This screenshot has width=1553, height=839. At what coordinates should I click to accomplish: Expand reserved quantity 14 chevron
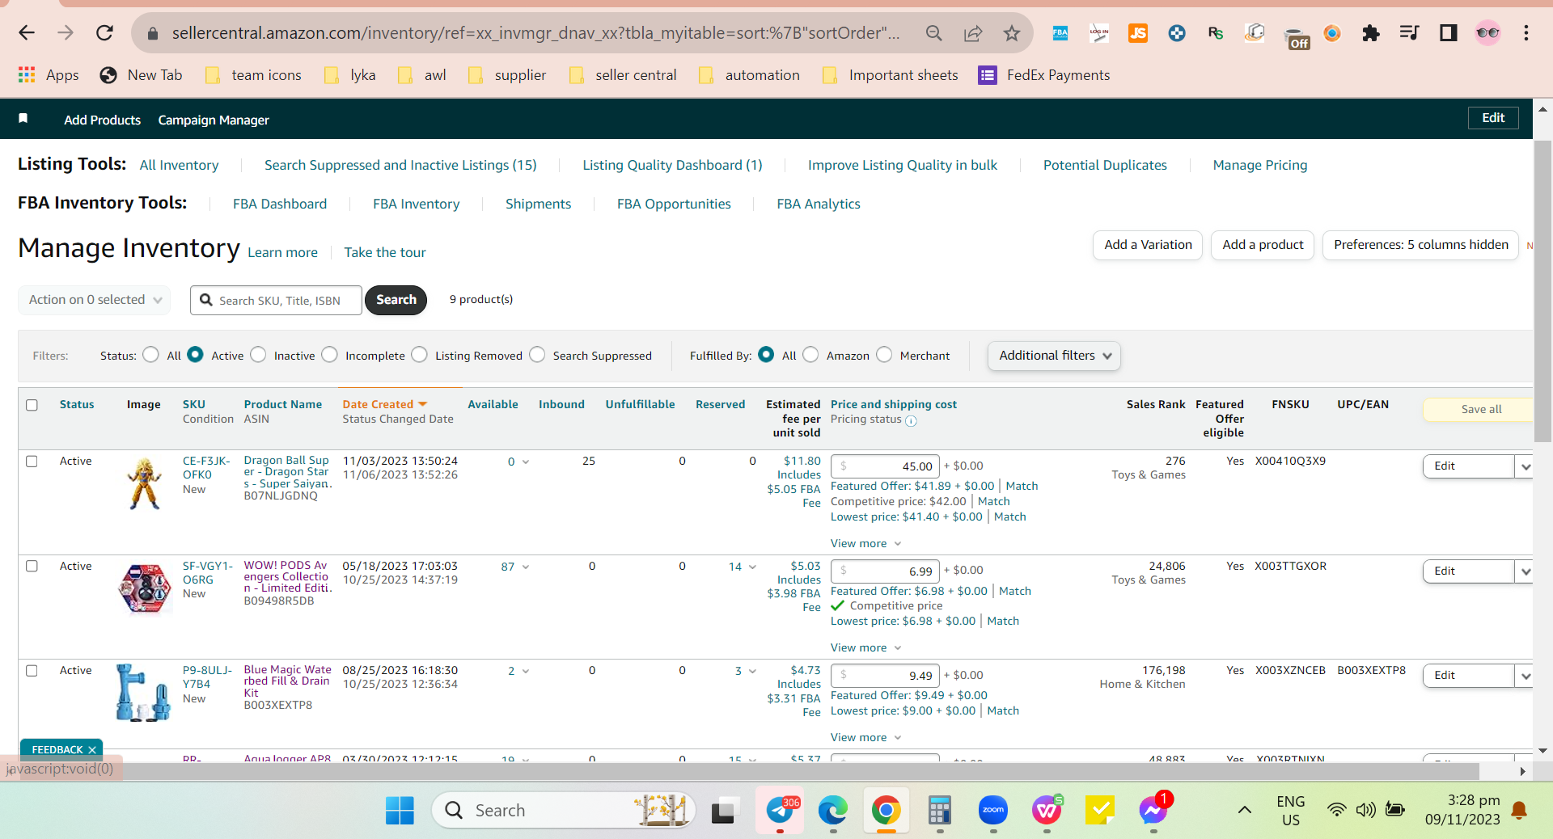coord(752,567)
